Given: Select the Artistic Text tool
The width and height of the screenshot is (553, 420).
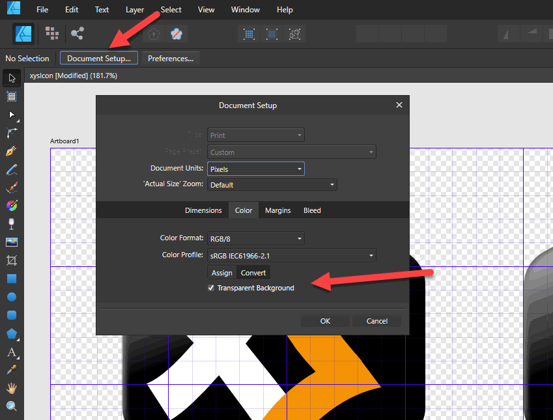Looking at the screenshot, I should (12, 352).
